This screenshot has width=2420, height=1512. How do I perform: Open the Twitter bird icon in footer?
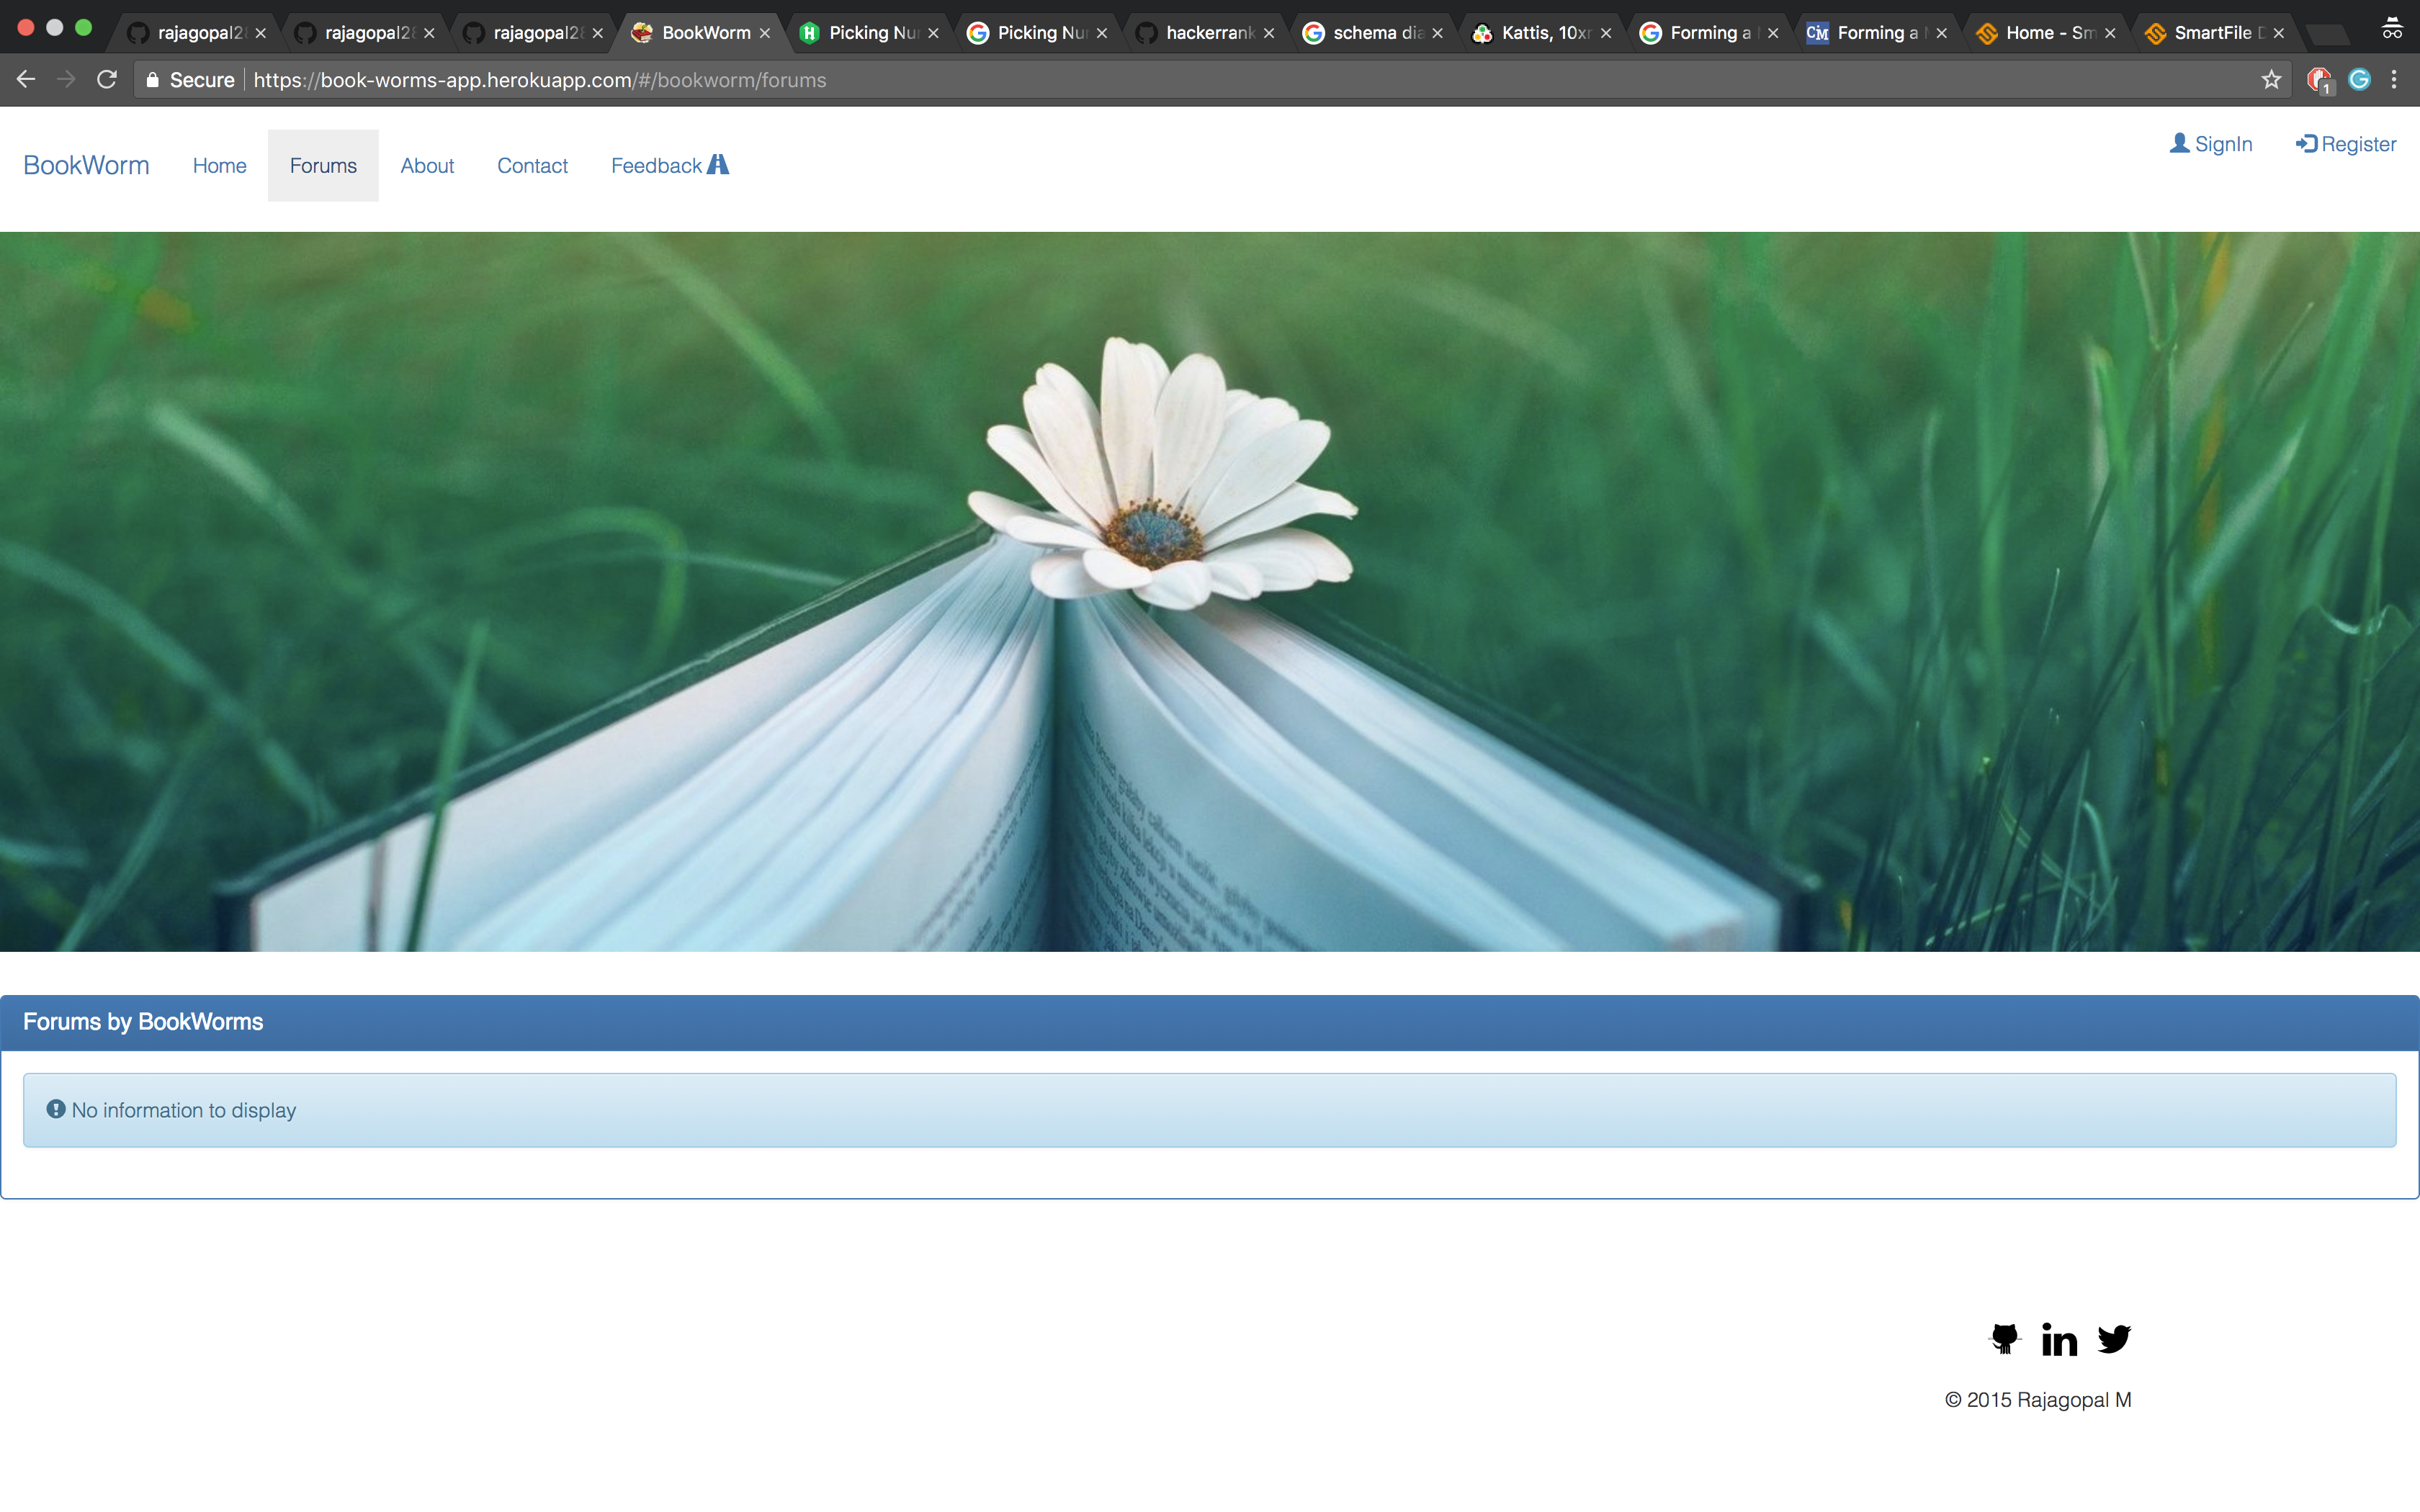click(2114, 1338)
